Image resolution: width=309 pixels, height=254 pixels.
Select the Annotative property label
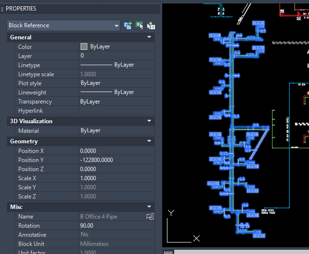pyautogui.click(x=32, y=235)
